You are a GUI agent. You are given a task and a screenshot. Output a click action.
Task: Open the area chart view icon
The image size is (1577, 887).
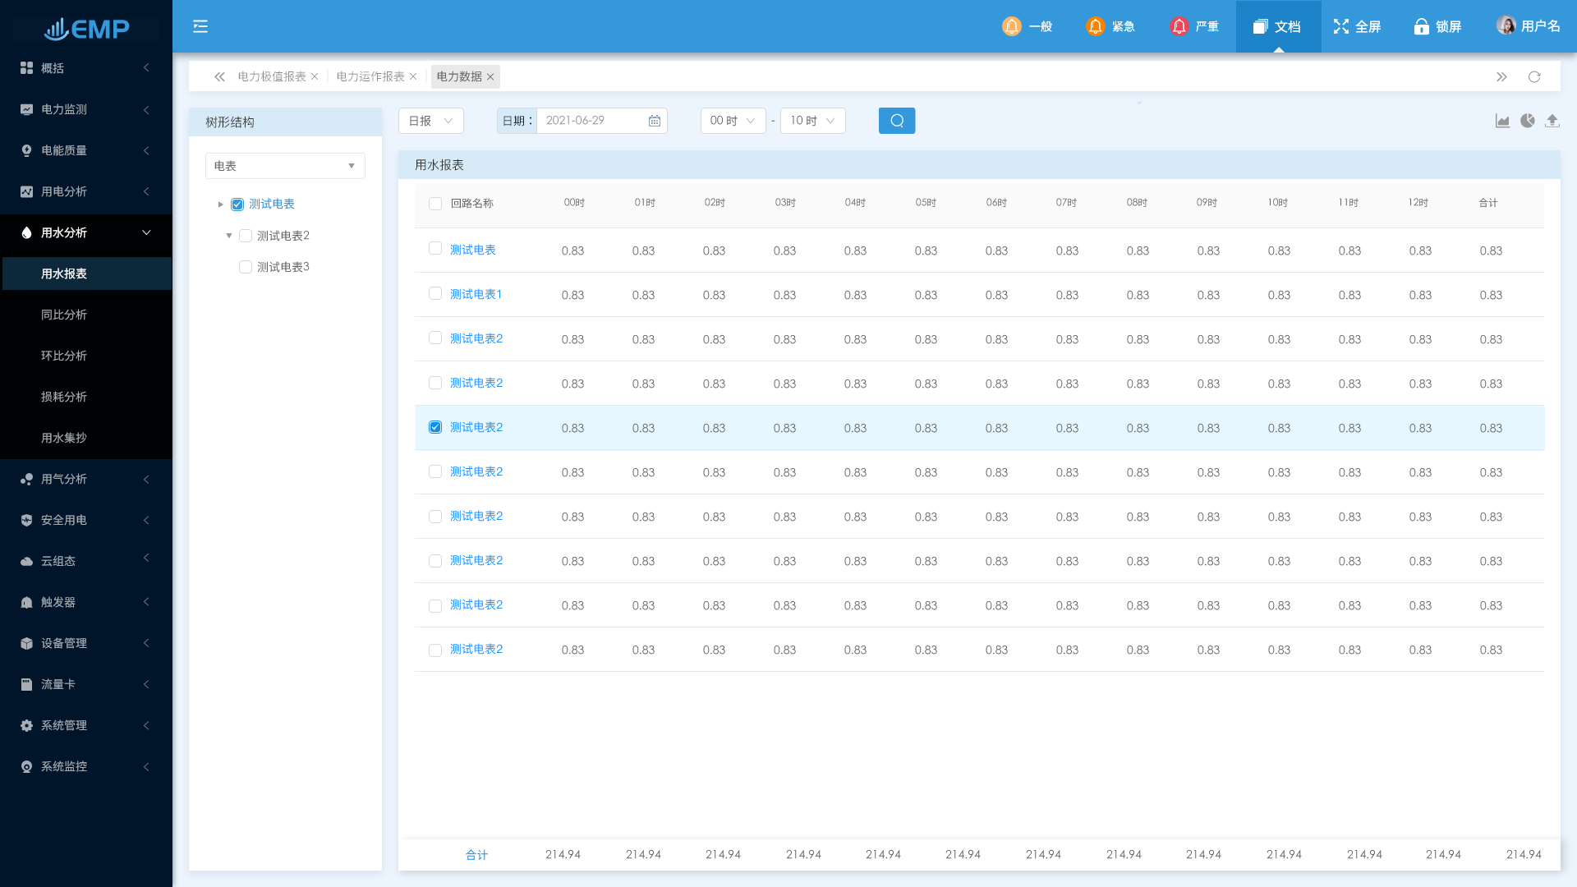coord(1502,121)
